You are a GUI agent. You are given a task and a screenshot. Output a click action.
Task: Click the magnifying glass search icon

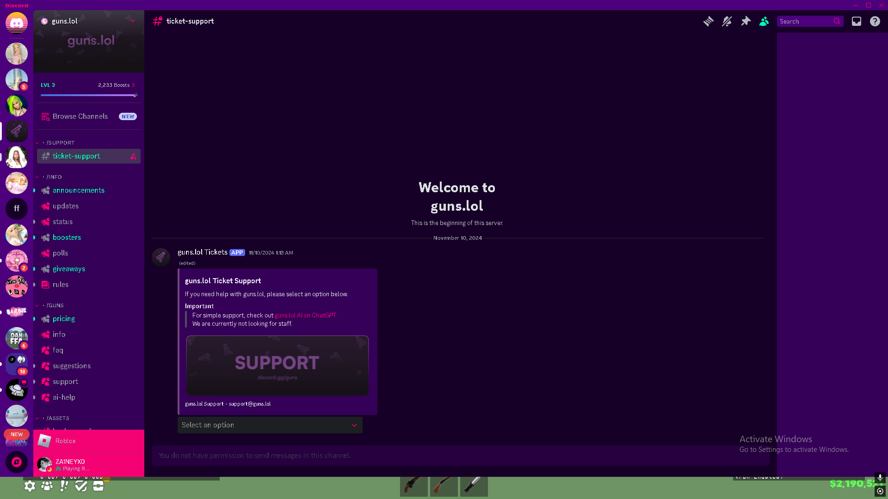pyautogui.click(x=837, y=21)
